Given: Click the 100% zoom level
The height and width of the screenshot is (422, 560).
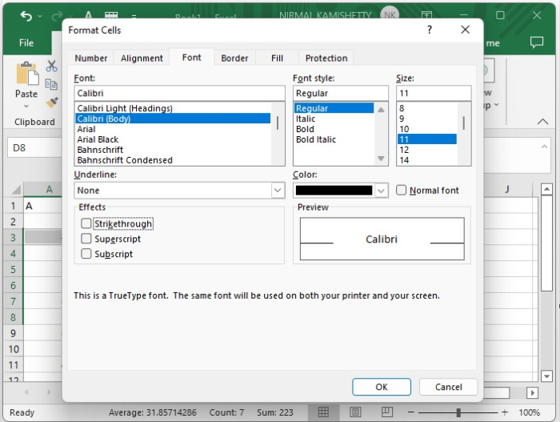Looking at the screenshot, I should [529, 412].
